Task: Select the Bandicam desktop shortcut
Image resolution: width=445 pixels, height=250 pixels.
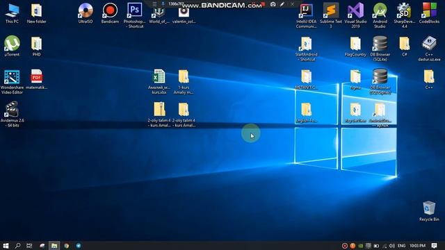Action: pyautogui.click(x=110, y=13)
